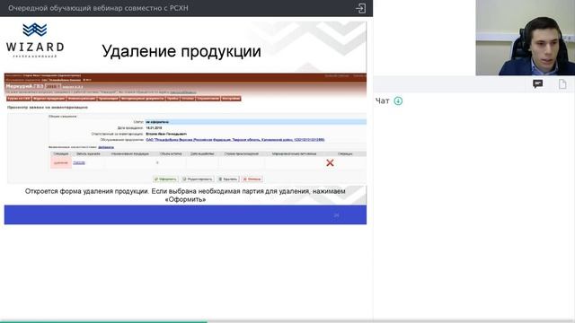Click the date value 18.01.2018

click(154, 127)
